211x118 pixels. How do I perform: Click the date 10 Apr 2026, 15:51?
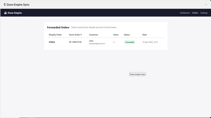pyautogui.click(x=150, y=42)
